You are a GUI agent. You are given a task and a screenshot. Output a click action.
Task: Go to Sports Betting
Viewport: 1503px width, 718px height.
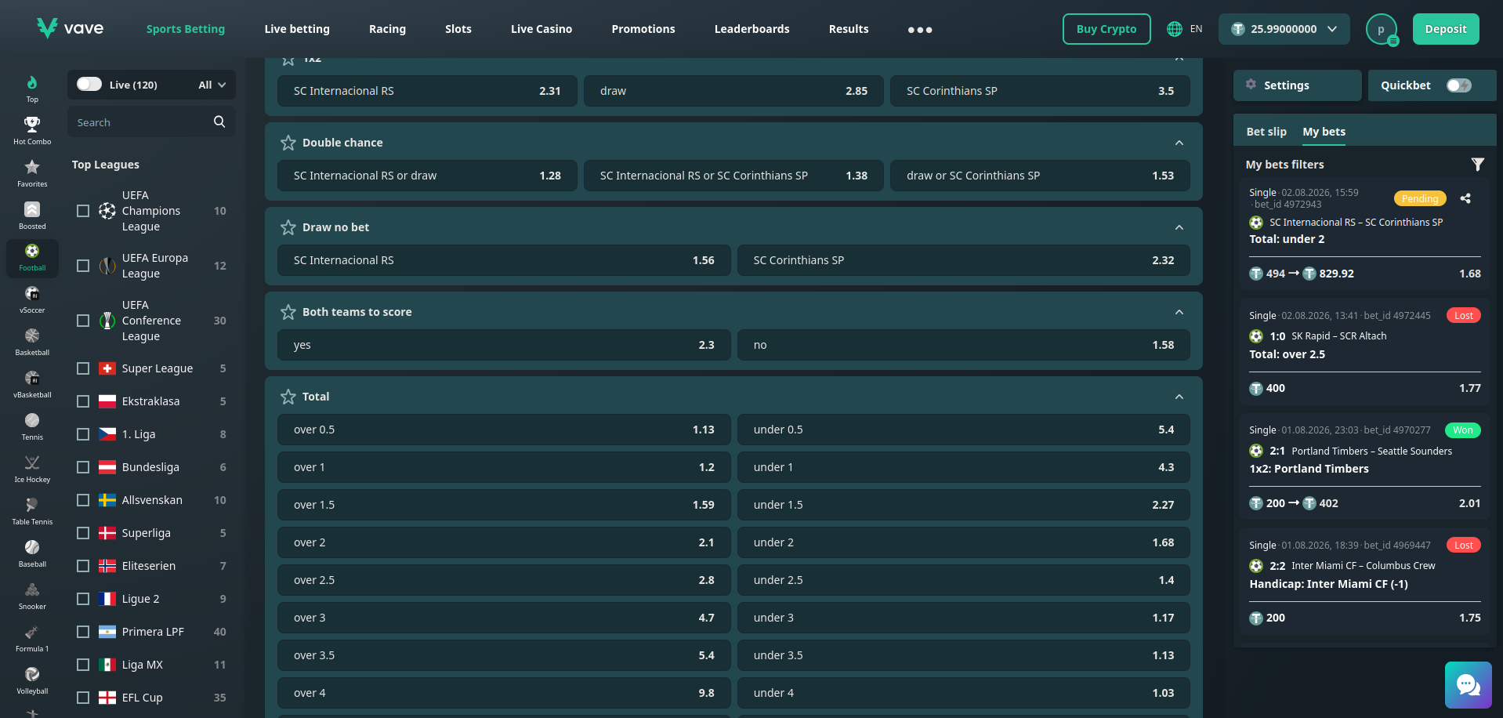(x=186, y=29)
